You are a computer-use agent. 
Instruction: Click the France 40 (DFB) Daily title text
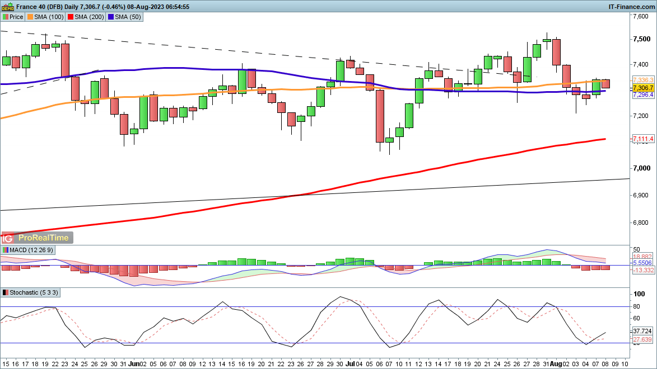(x=48, y=7)
